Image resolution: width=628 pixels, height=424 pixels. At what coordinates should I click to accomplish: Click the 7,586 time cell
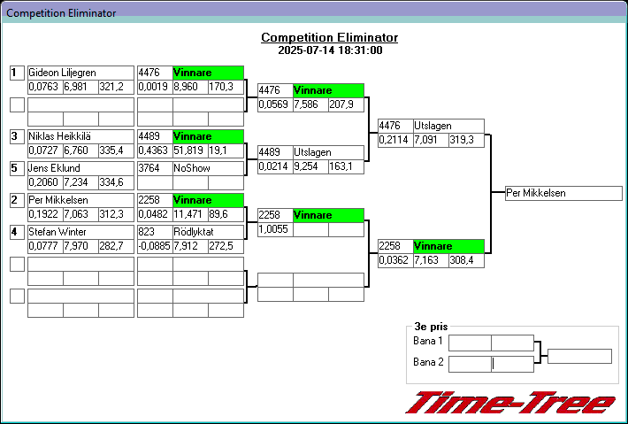coord(310,104)
